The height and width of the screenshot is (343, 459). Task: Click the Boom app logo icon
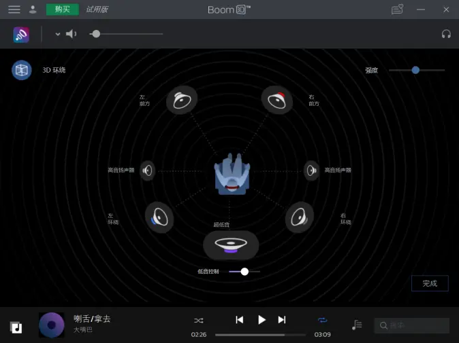21,35
